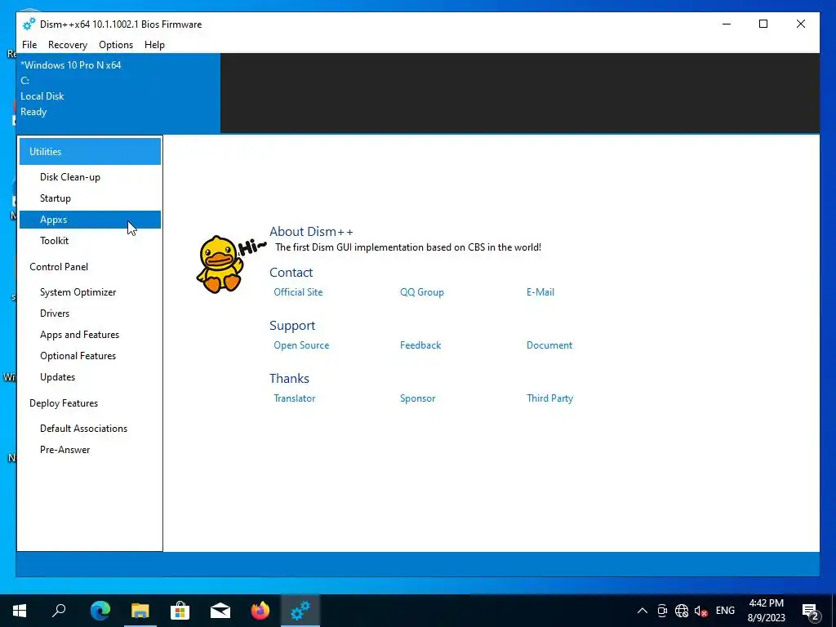Open the Open Source link

[301, 345]
